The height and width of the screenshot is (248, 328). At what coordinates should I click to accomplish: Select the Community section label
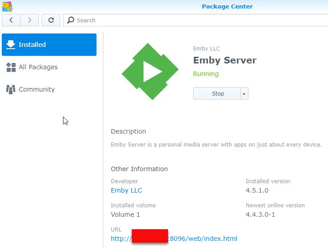[37, 89]
